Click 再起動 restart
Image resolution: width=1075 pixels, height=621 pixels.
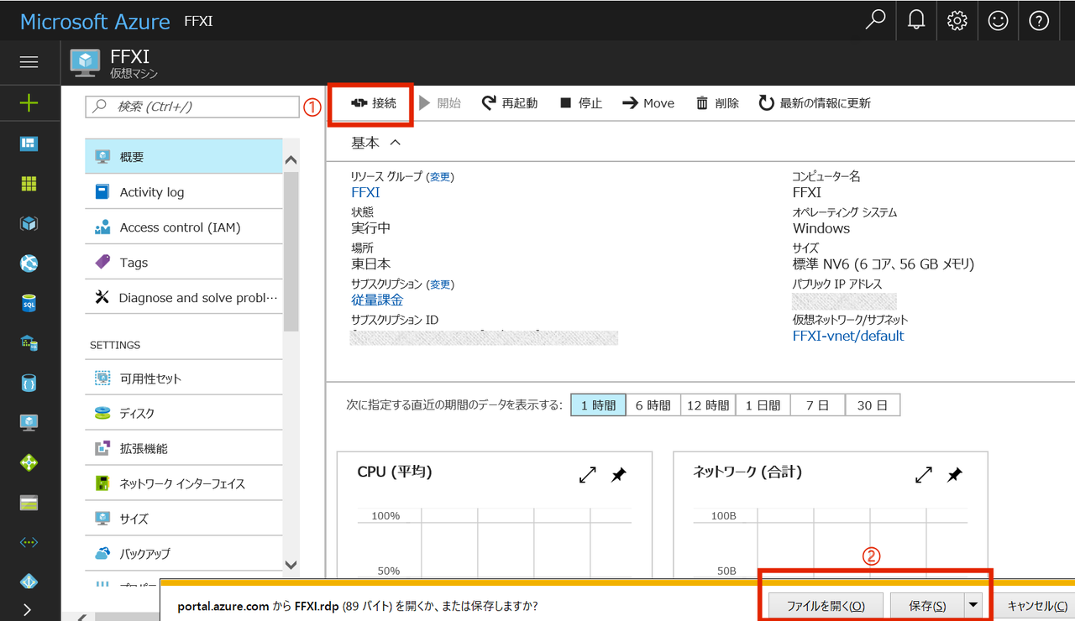pyautogui.click(x=509, y=103)
